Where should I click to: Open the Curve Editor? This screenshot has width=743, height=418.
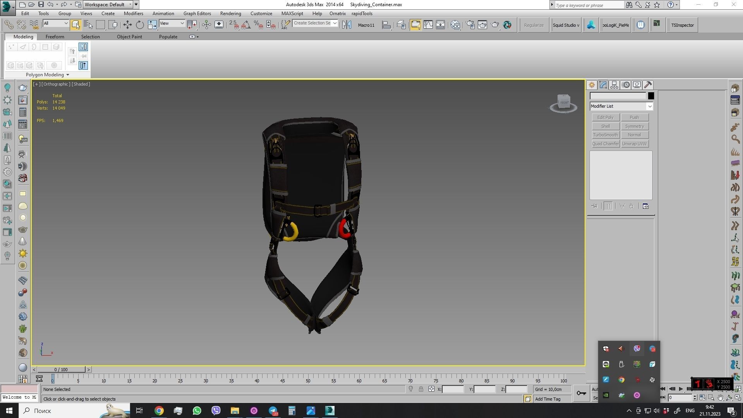tap(428, 25)
